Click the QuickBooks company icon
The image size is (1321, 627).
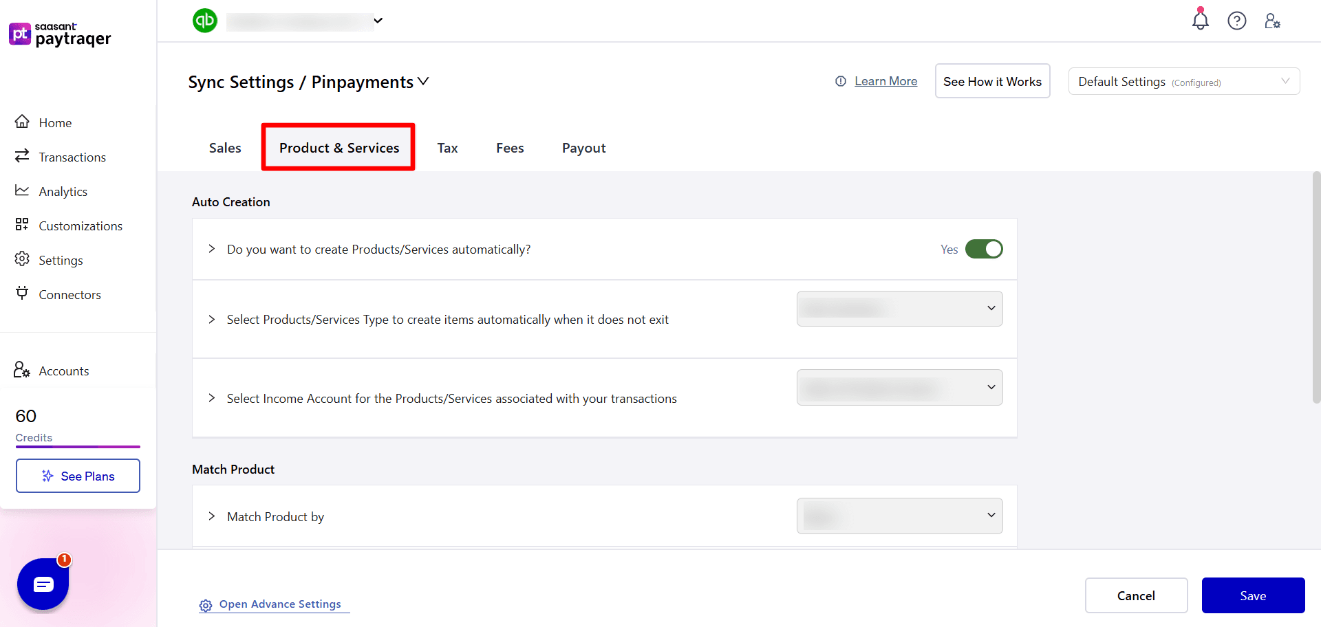(204, 21)
